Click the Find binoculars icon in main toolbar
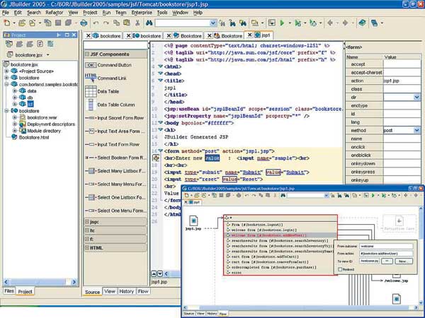425x318 pixels. (x=149, y=23)
